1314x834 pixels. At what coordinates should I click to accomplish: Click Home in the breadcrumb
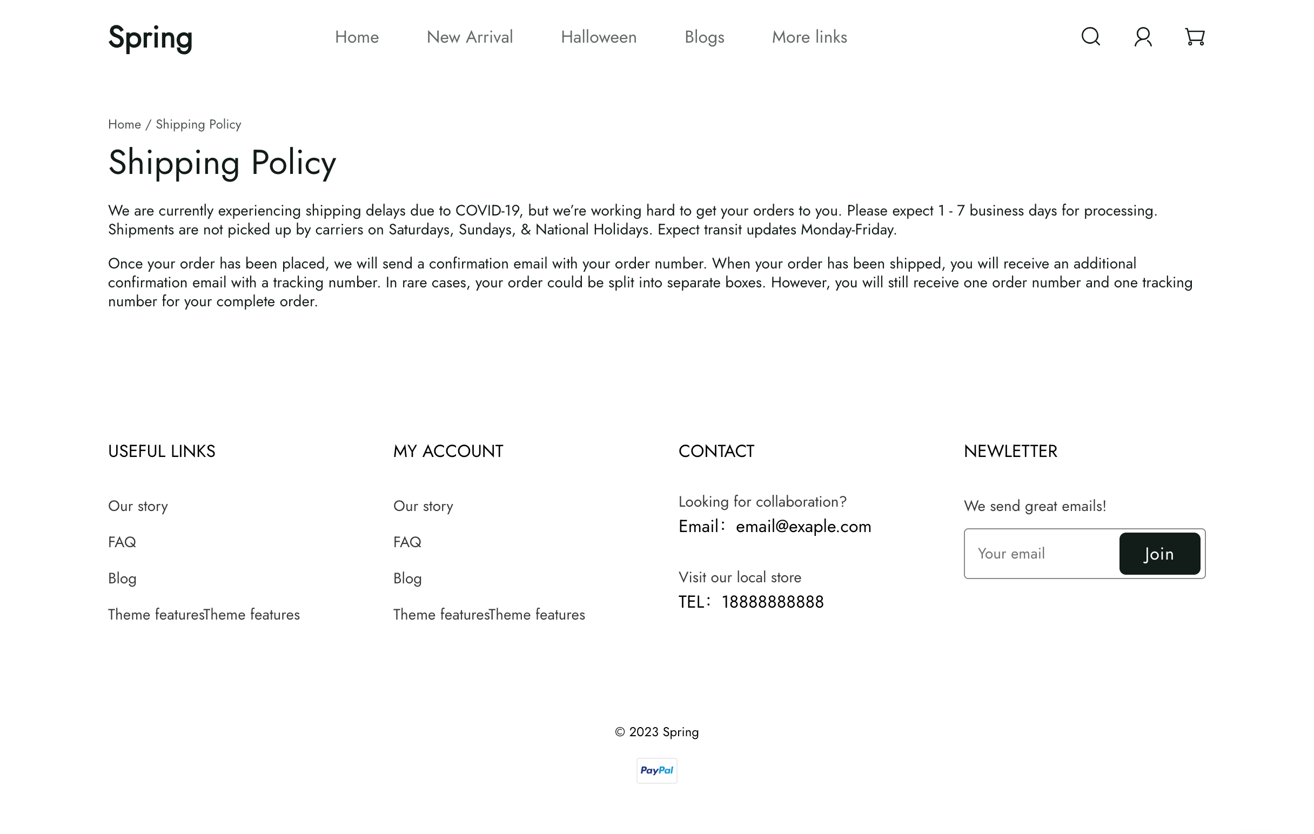tap(124, 124)
